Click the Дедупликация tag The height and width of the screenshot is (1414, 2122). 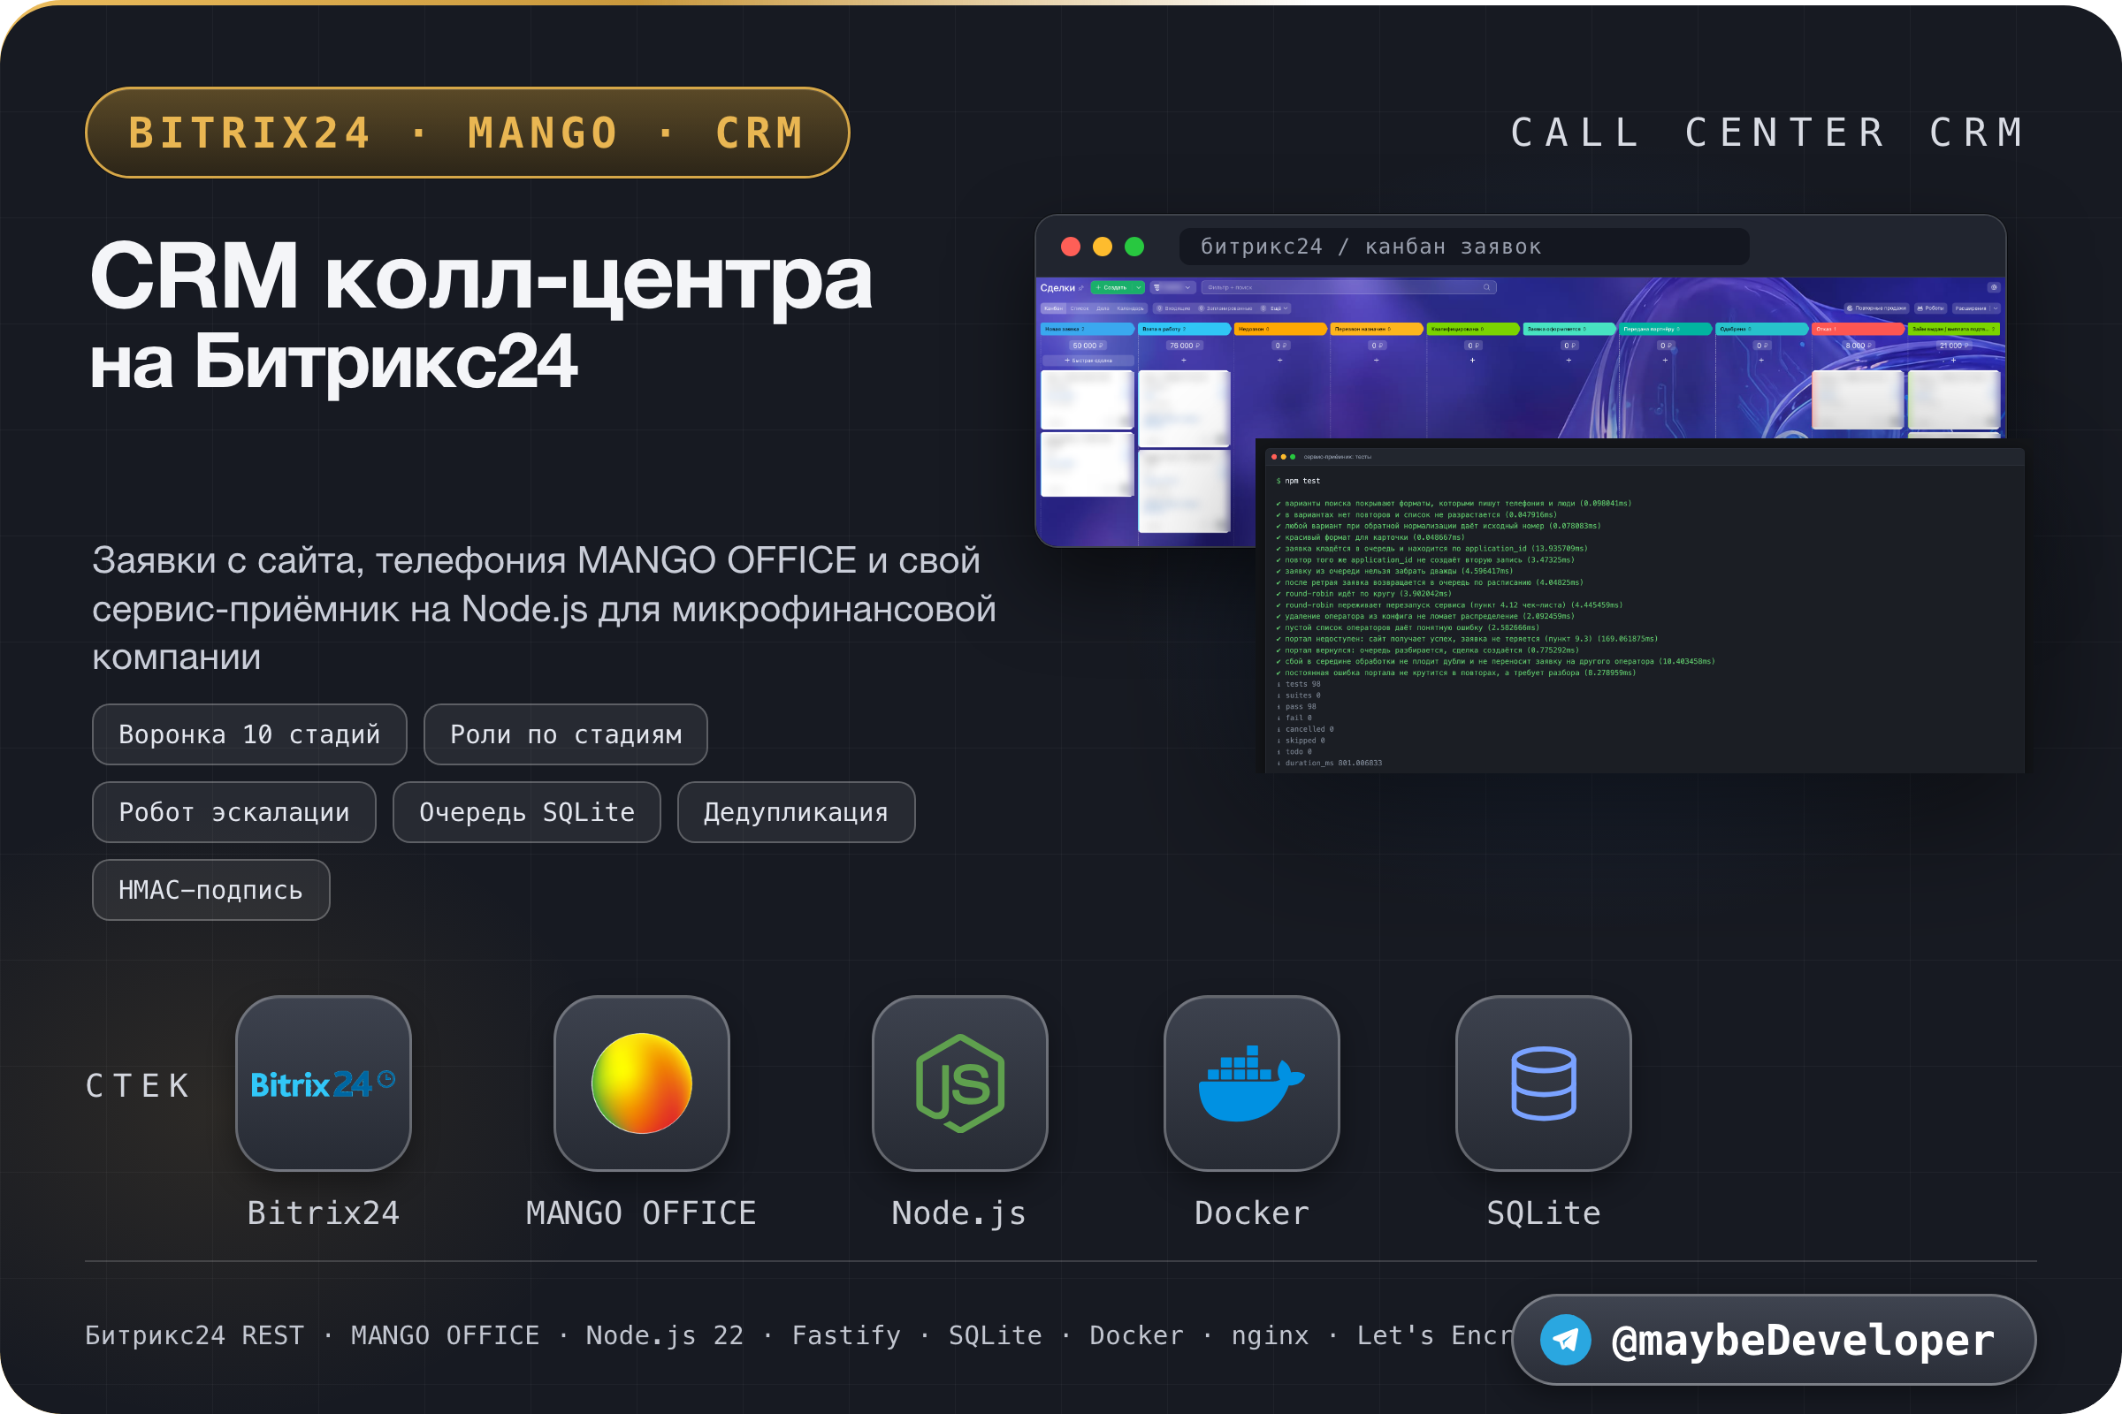click(796, 812)
